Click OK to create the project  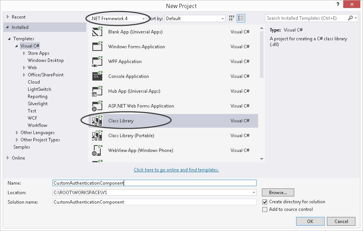click(310, 221)
